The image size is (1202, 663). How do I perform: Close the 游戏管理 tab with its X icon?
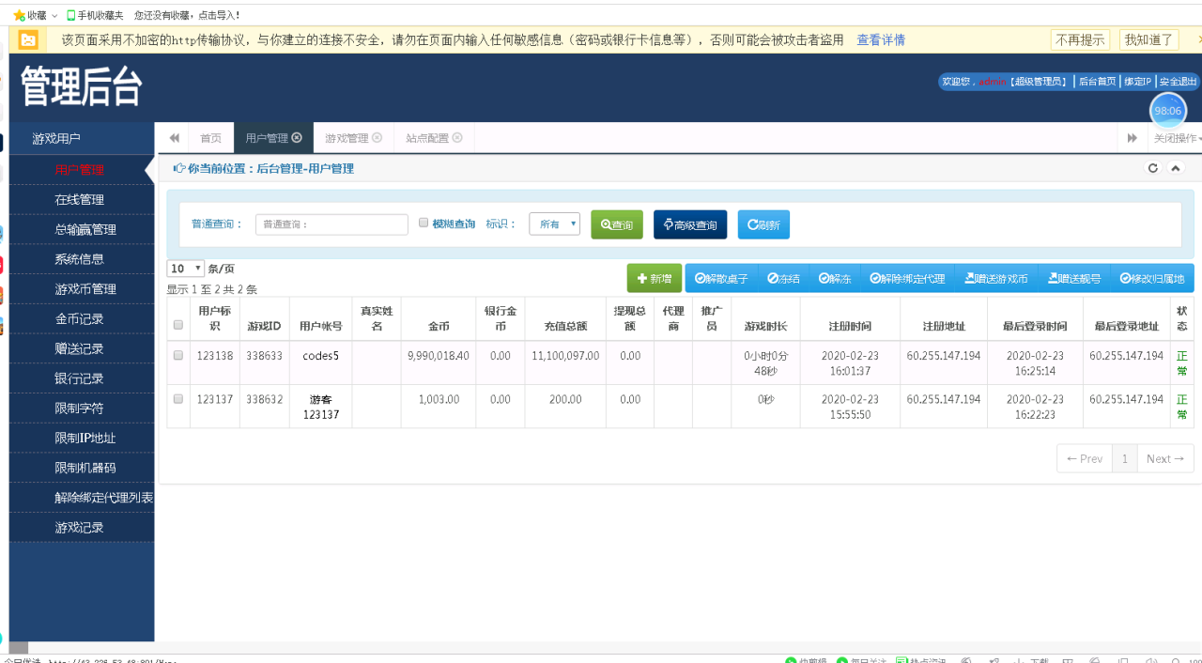coord(378,138)
